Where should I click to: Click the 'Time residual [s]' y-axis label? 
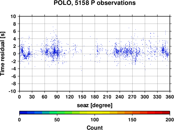pyautogui.click(x=2, y=54)
